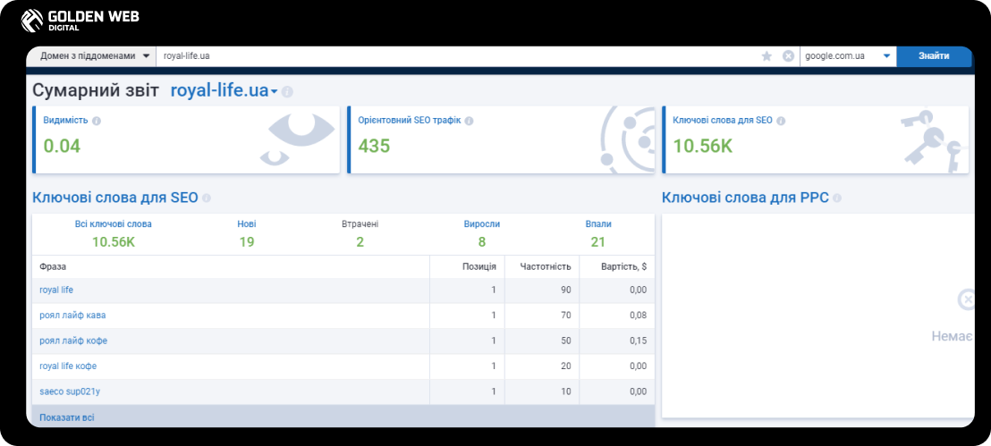991x446 pixels.
Task: Click frequency value 90 in 'royal life' row
Action: click(565, 290)
